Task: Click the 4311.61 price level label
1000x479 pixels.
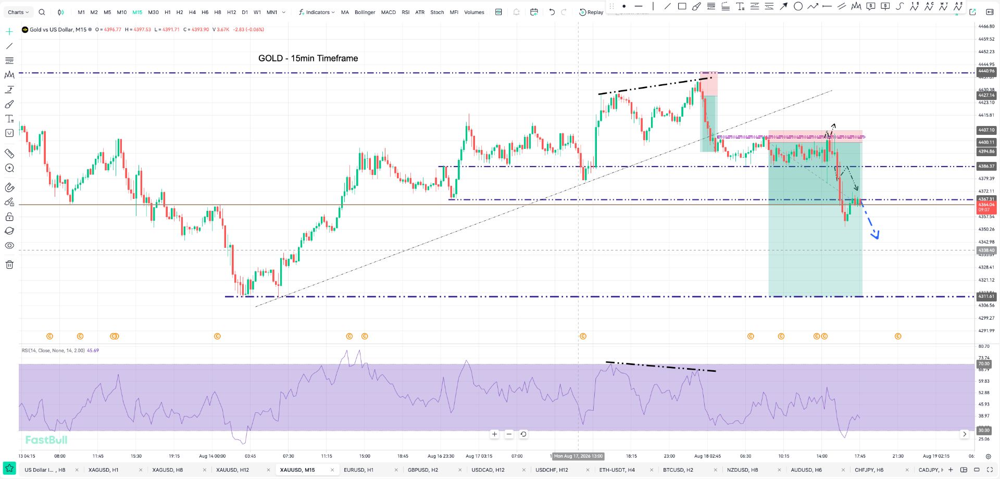Action: pyautogui.click(x=986, y=296)
